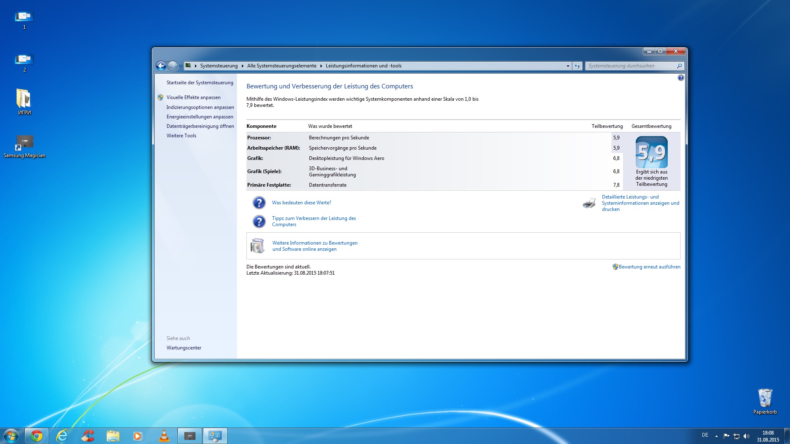790x444 pixels.
Task: Refresh the control panel page
Action: coord(577,66)
